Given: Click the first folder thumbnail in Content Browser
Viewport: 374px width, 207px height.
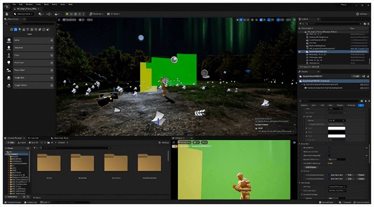Looking at the screenshot, I should 49,163.
